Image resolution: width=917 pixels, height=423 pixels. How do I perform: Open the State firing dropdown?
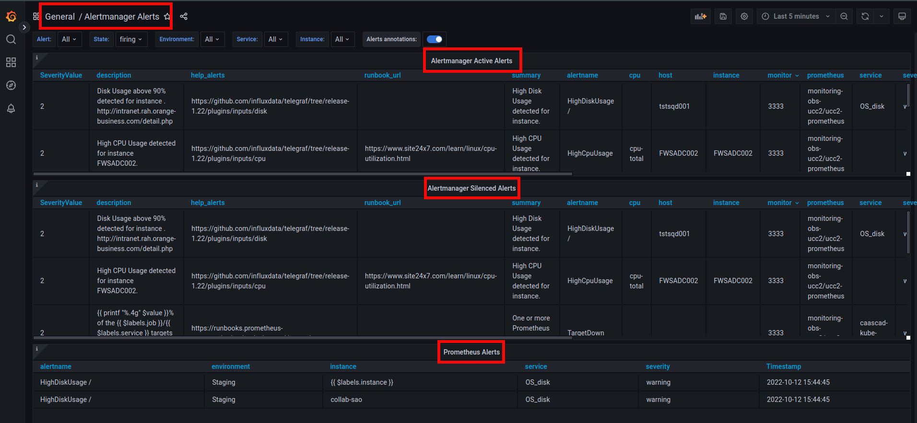pyautogui.click(x=131, y=39)
